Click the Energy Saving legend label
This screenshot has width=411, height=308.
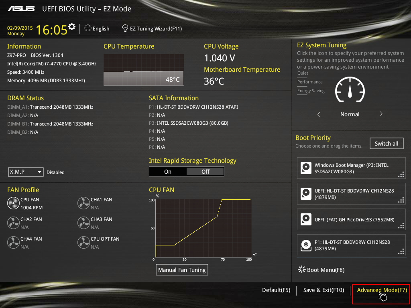click(311, 91)
